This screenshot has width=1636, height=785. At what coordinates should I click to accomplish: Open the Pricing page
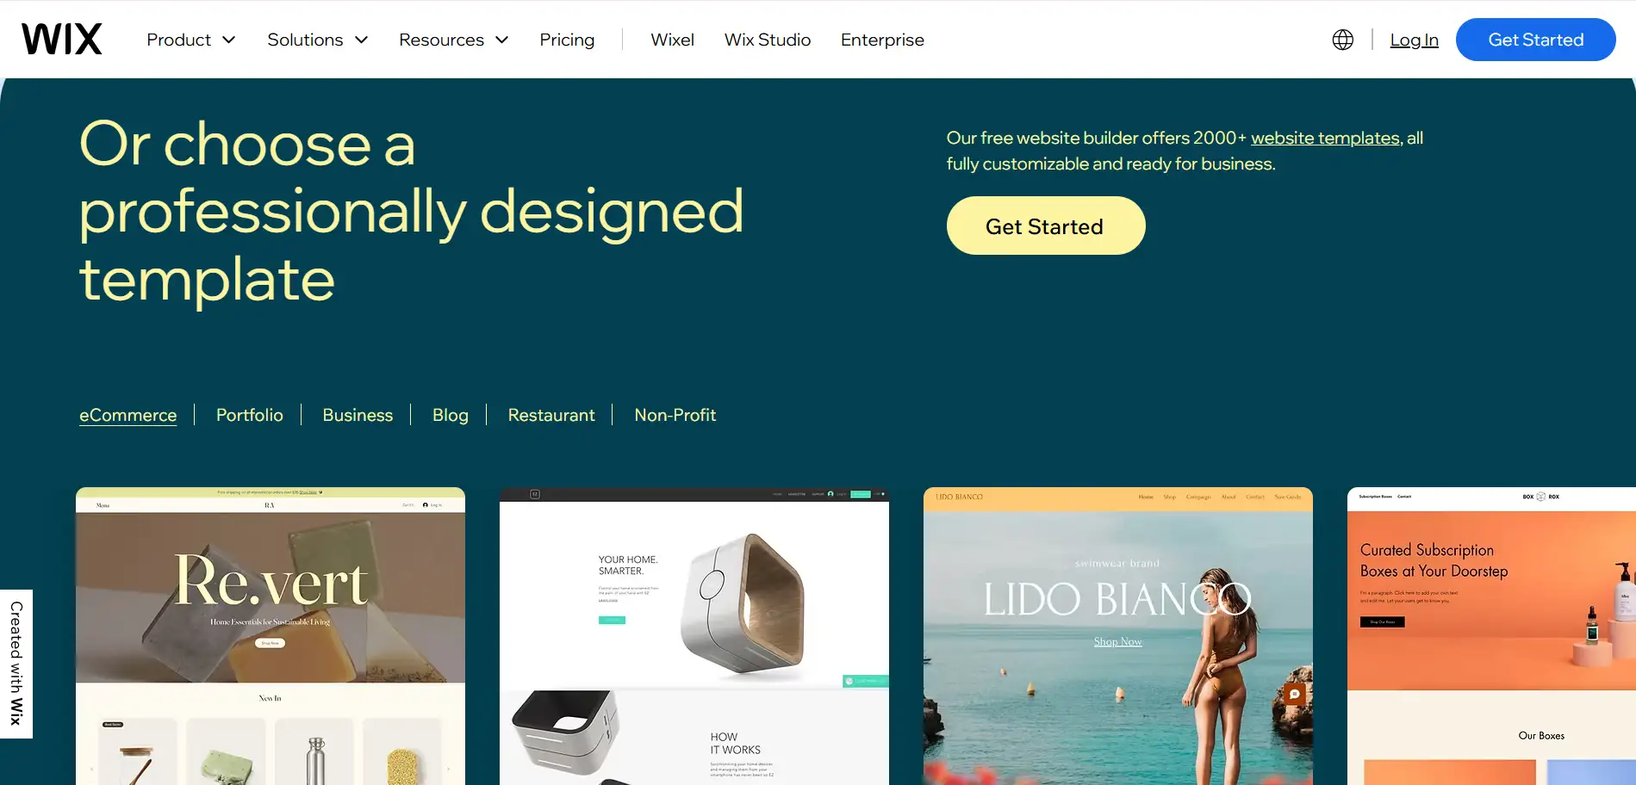tap(567, 40)
